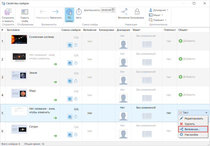Select Сатурн slide thumbnail
Screen dimensions: 210x146
(19, 129)
